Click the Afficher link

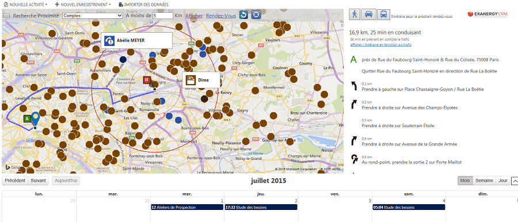click(x=194, y=16)
